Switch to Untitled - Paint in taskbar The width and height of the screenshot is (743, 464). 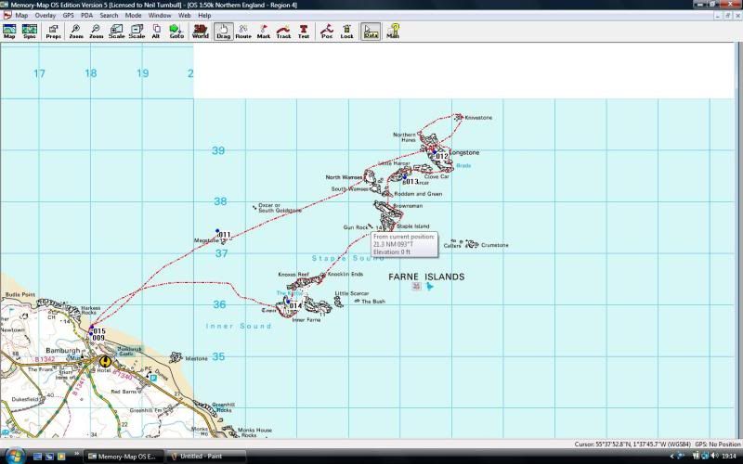(x=207, y=456)
